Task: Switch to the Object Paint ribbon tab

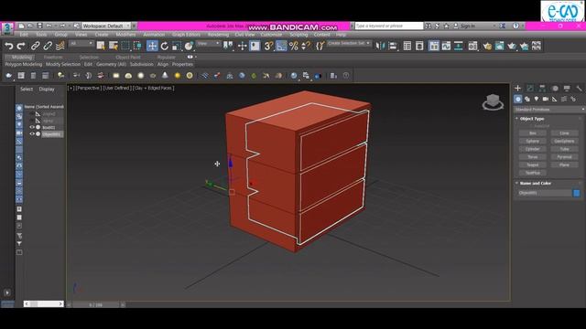Action: [x=128, y=57]
